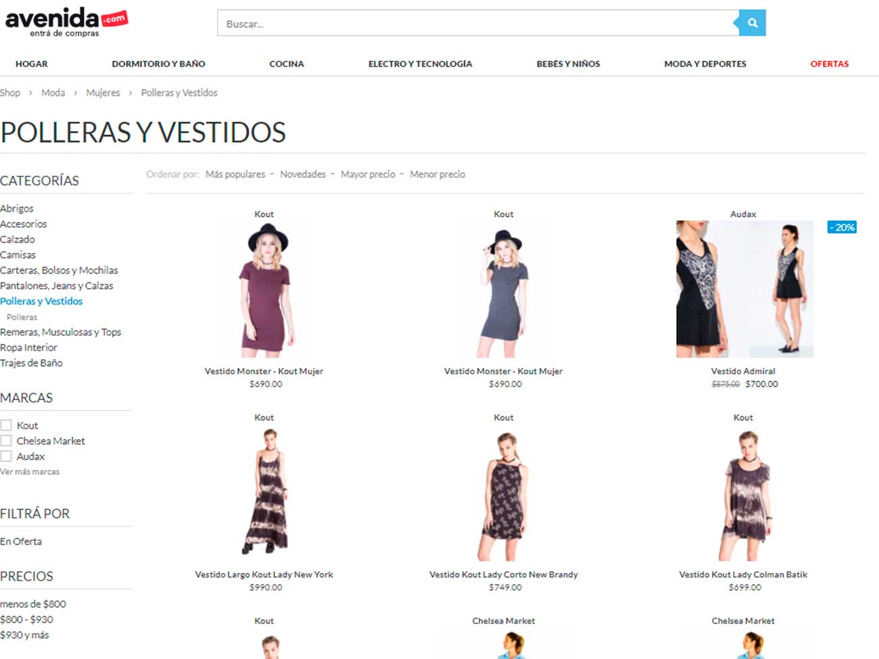Click the $700.00 sale price
This screenshot has height=659, width=879.
click(761, 384)
